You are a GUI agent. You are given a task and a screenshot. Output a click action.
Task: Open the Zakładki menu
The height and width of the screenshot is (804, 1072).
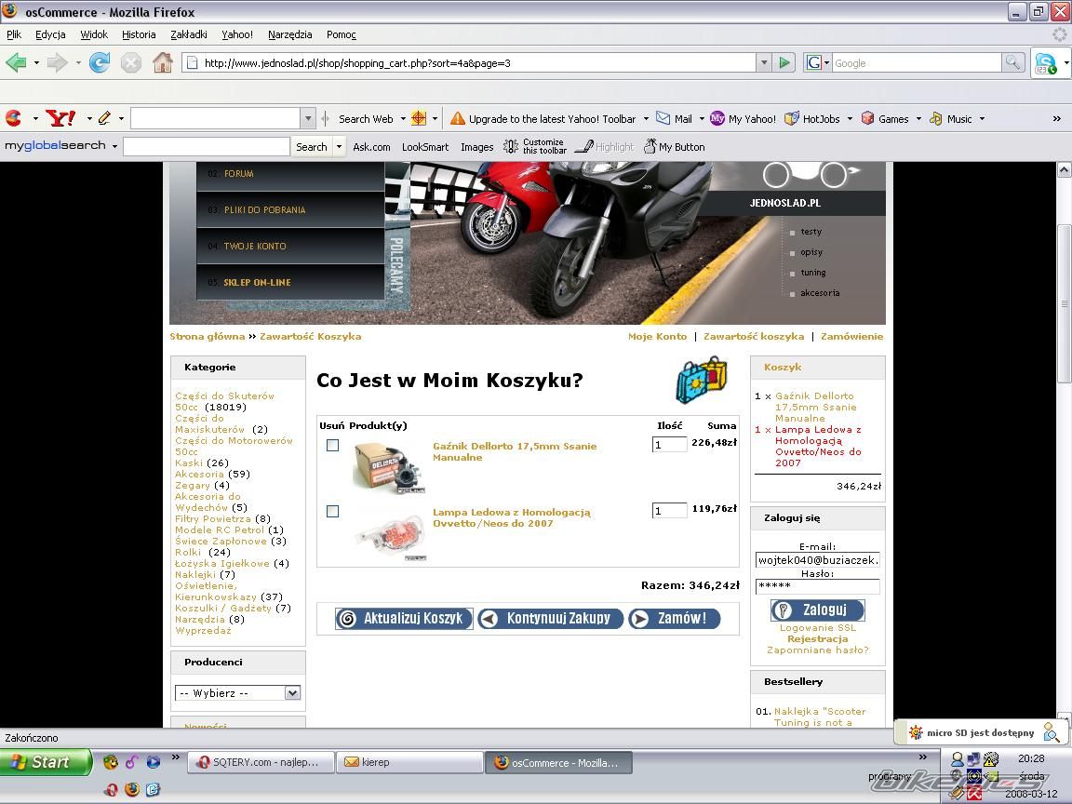pos(189,34)
